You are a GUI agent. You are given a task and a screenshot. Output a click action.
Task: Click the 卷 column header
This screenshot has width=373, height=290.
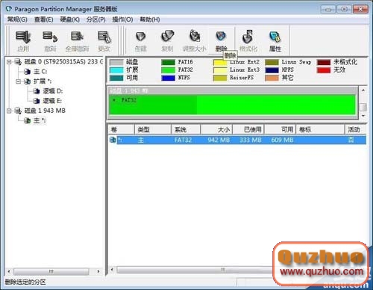[122, 129]
